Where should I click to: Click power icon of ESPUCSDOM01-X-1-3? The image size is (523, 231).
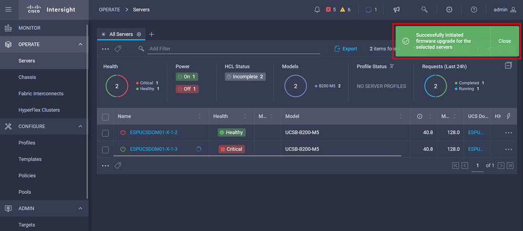coord(123,149)
